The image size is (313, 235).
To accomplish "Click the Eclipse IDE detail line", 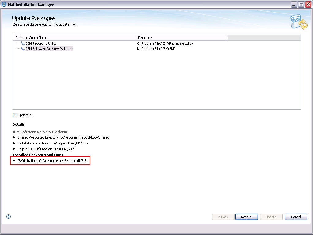I will point(46,149).
